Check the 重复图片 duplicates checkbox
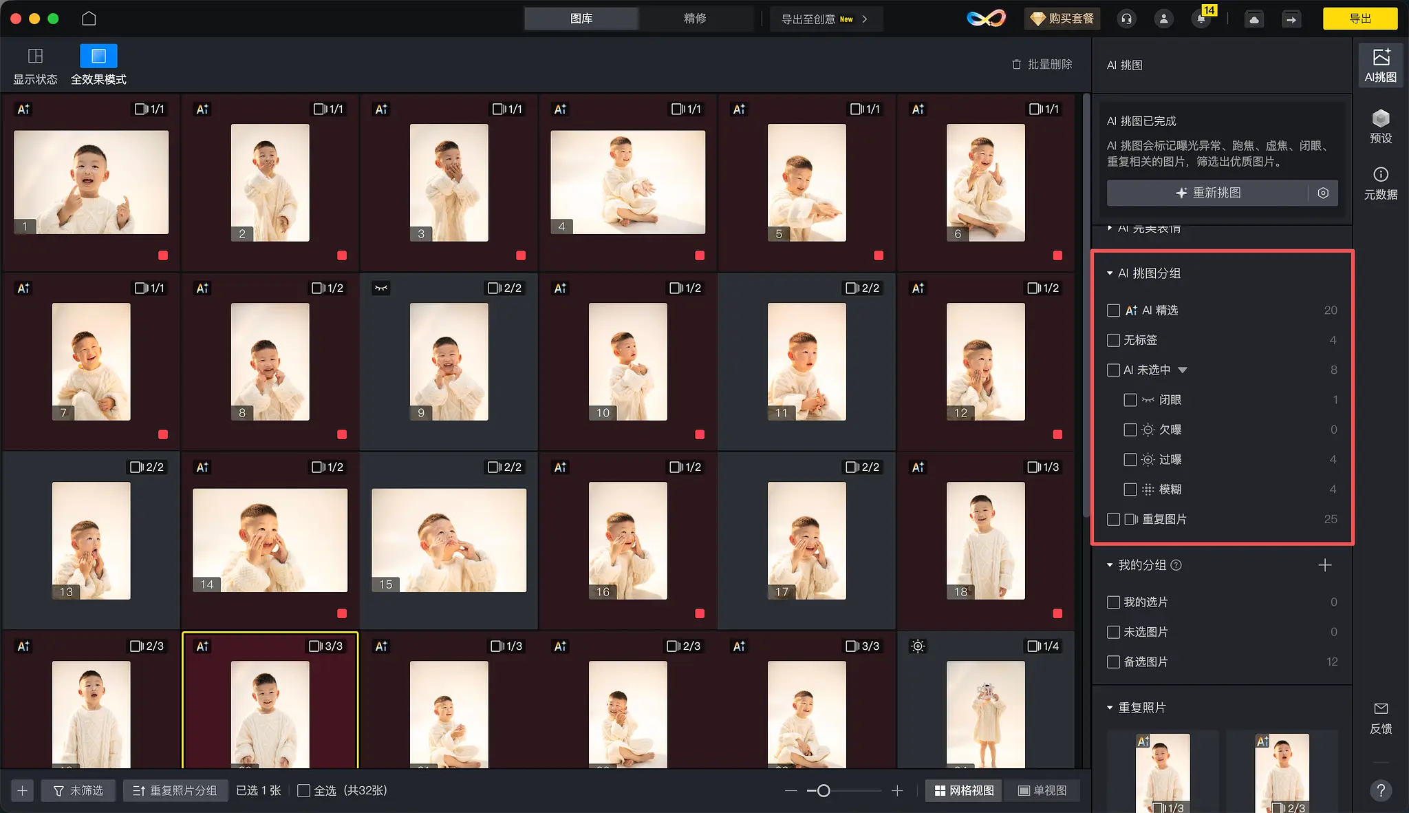This screenshot has width=1409, height=813. [x=1113, y=519]
